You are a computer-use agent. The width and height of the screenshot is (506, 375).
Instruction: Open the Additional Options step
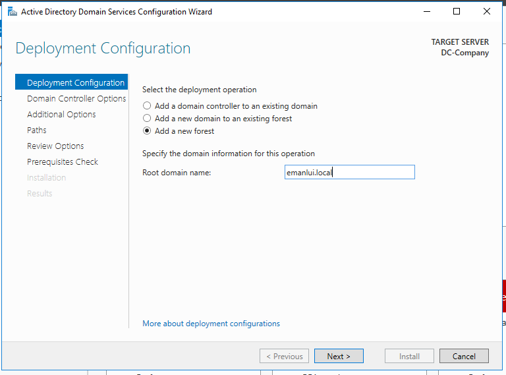(x=61, y=115)
